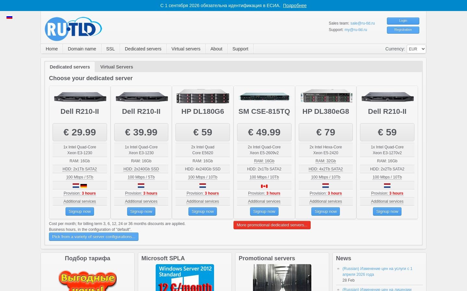Click the SM CSE-815TQ server picture

tap(264, 97)
